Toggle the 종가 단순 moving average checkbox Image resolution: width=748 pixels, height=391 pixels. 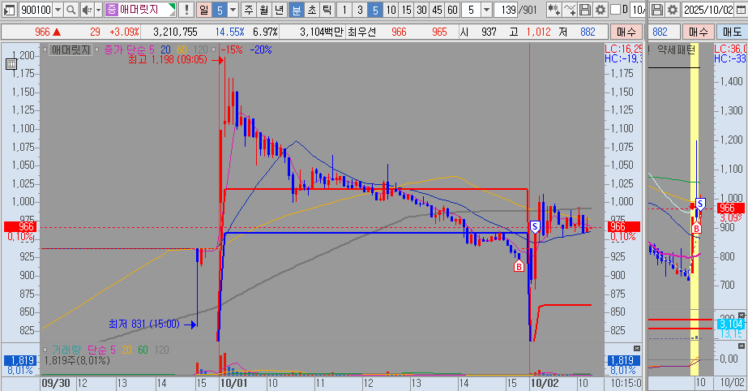tap(96, 49)
